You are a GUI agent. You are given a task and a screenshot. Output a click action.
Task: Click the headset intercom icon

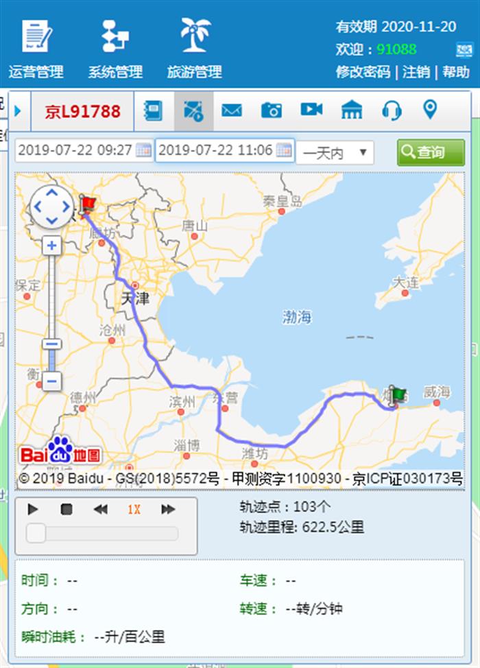[x=392, y=110]
